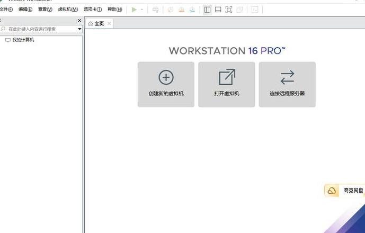Screen dimensions: 365x233
Task: Expand the library search filter dropdown
Action: (79, 29)
